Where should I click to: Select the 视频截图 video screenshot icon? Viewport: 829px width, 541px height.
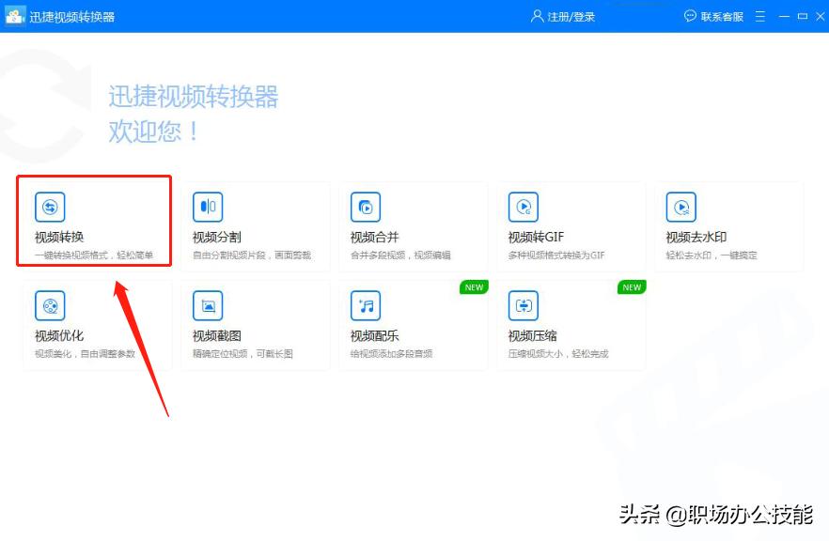(208, 306)
